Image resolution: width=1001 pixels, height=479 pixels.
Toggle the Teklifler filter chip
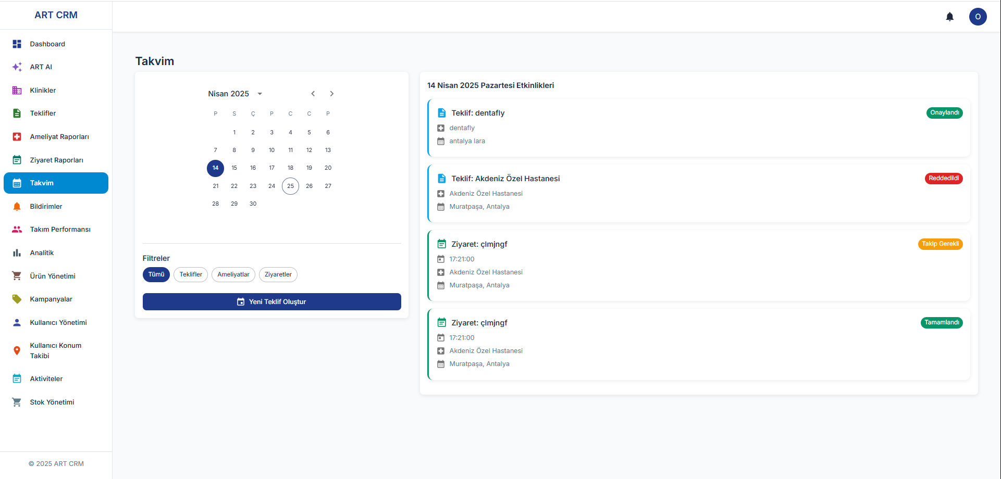click(191, 275)
